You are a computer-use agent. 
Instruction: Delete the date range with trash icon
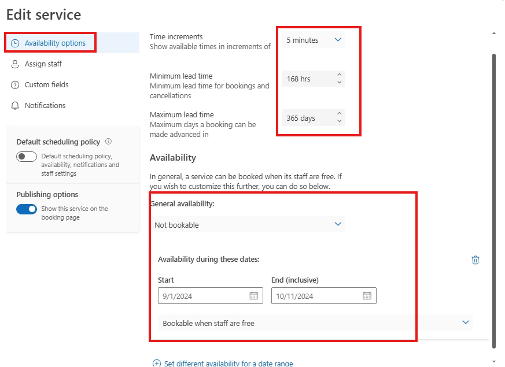pos(475,260)
